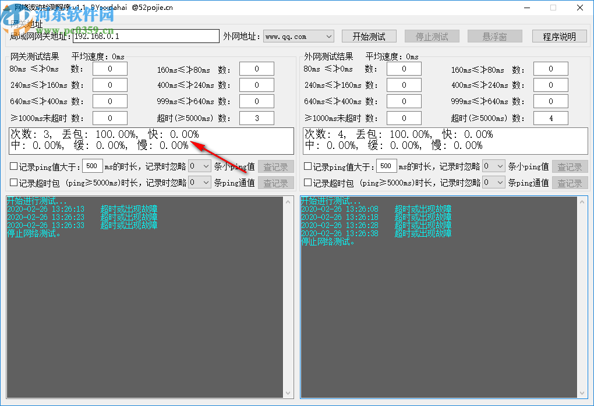Click gateway 400ms≤>240ms count field
Viewport: 594px width, 406px height.
tap(257, 85)
